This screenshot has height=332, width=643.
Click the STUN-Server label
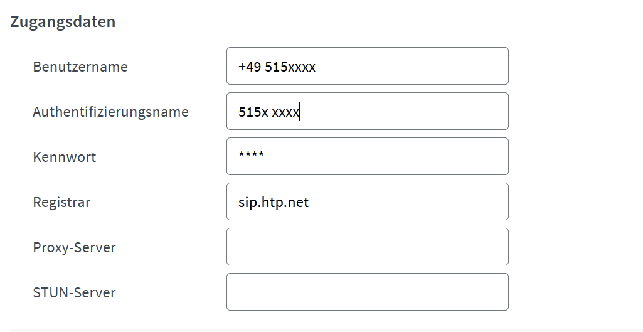74,292
